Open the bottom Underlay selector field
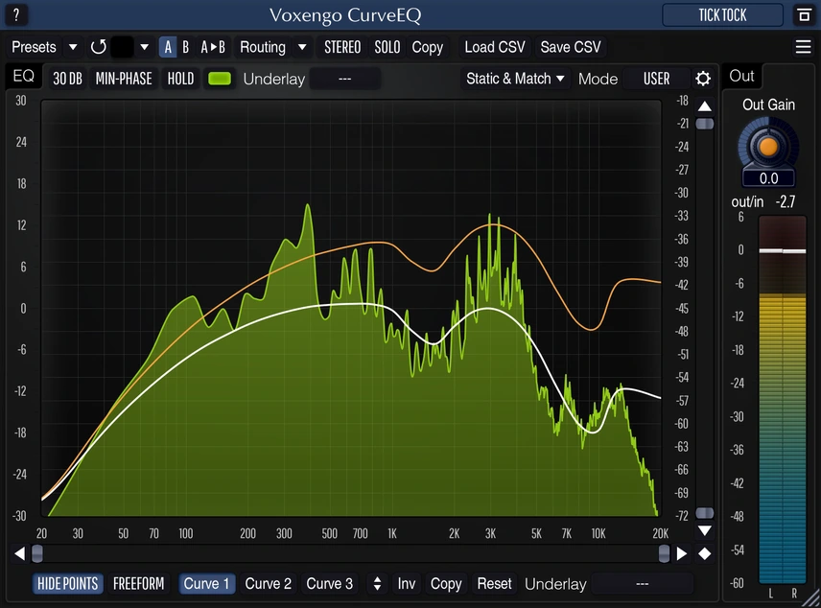 pyautogui.click(x=642, y=583)
